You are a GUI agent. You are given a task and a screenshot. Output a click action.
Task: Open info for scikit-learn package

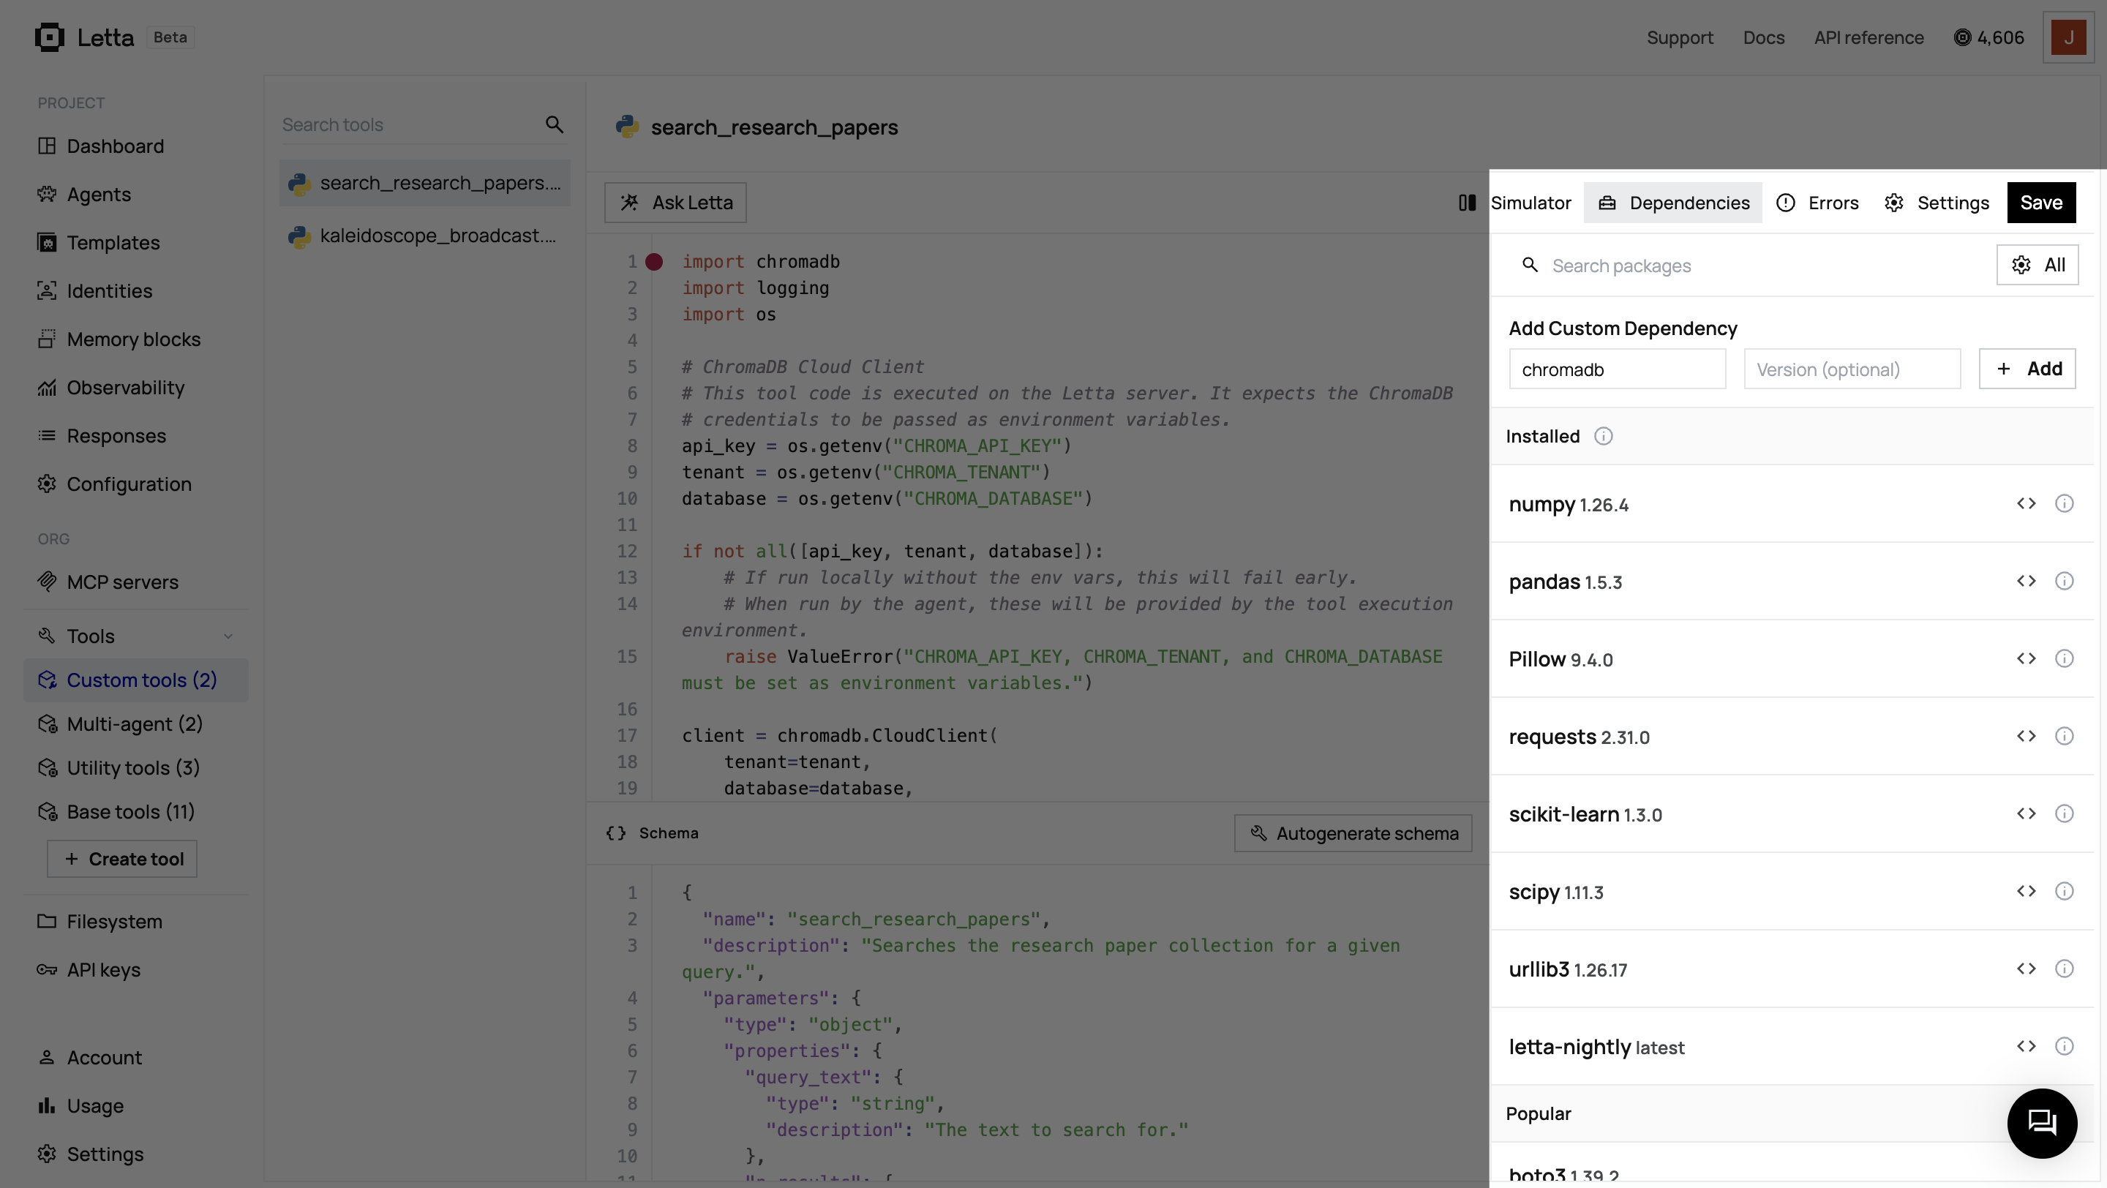coord(2065,813)
